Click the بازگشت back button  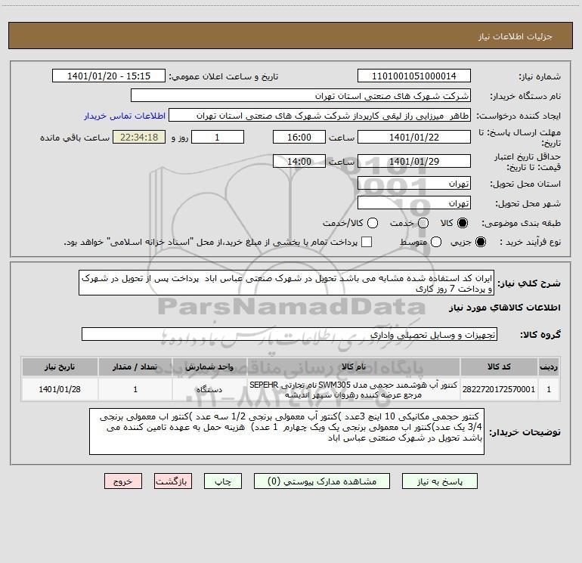tap(173, 481)
